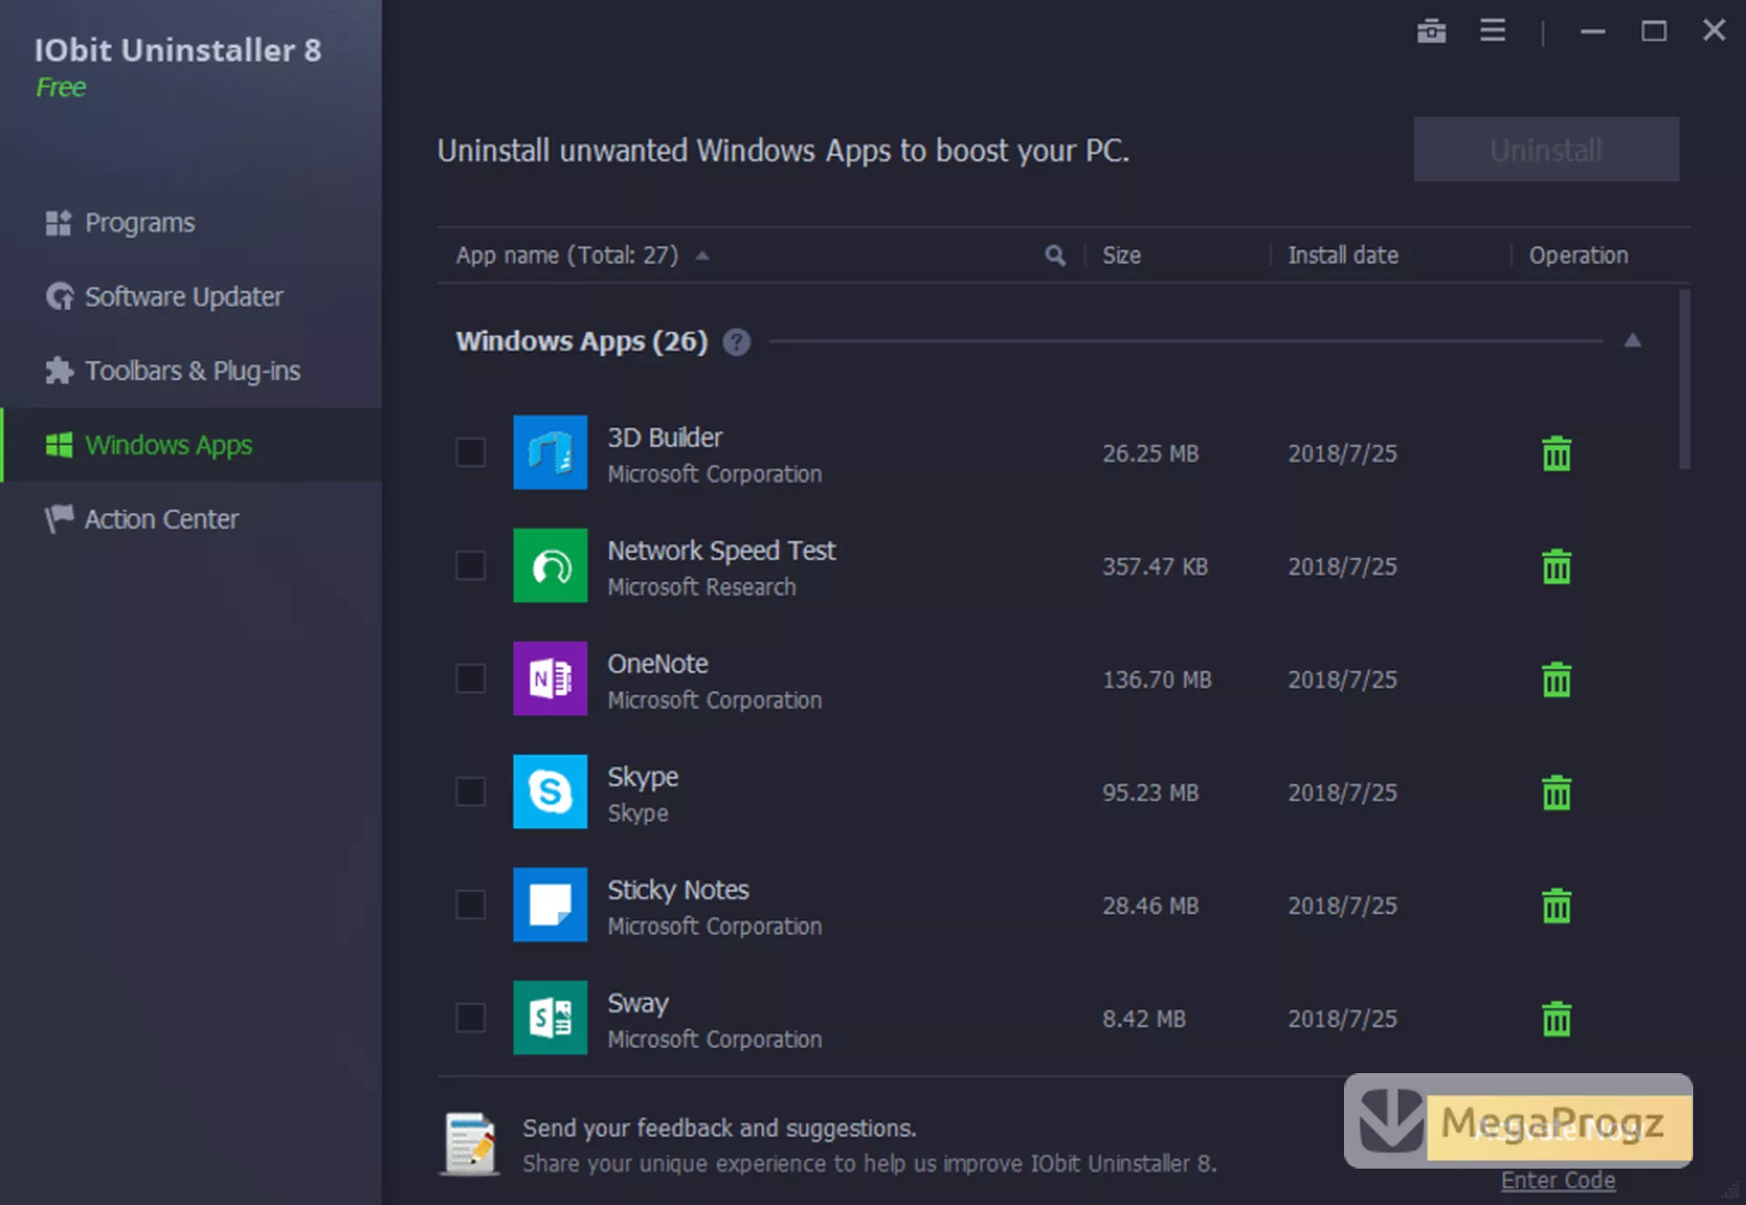The image size is (1746, 1205).
Task: Click the help icon beside Windows Apps
Action: click(x=737, y=342)
